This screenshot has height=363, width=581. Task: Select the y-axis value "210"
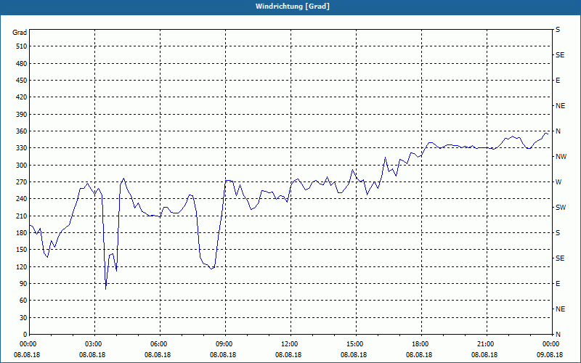point(22,216)
